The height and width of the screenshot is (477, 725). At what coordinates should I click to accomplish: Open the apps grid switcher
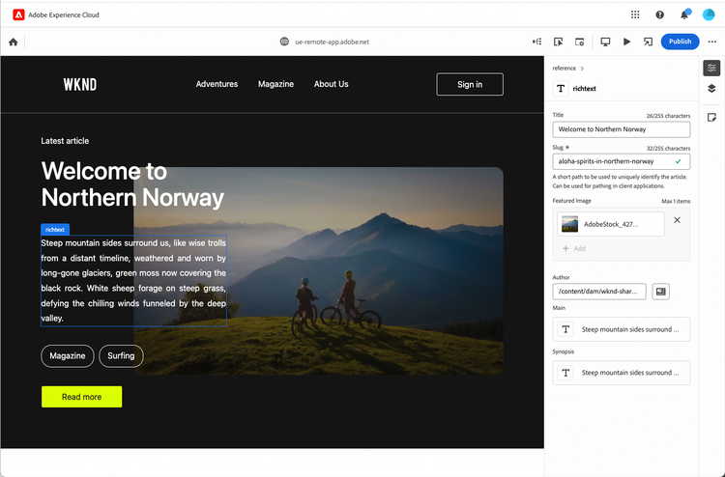coord(635,14)
